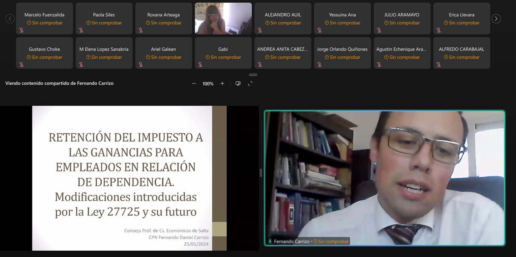Click Sin comprobar under JULIO ARAMAYO

(402, 23)
